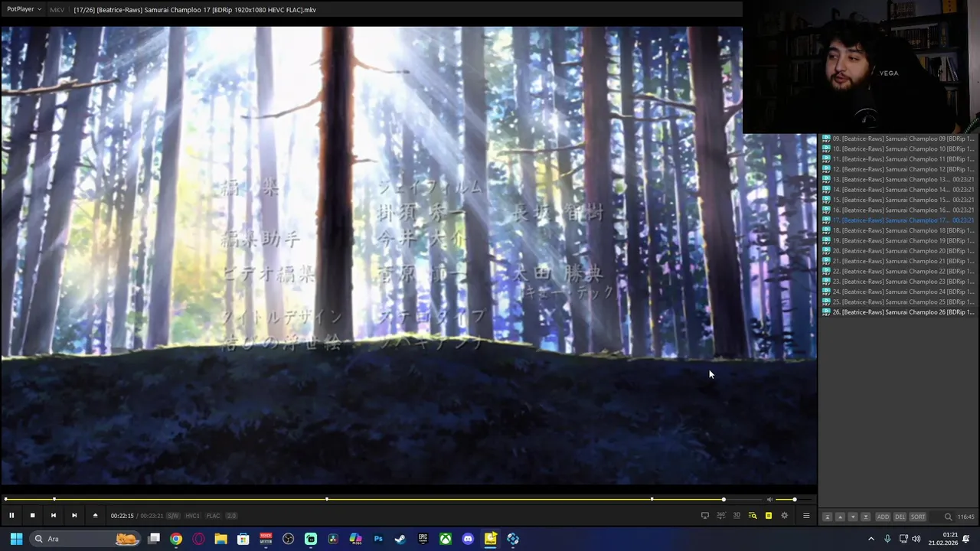Open Photoshop from taskbar

point(378,539)
